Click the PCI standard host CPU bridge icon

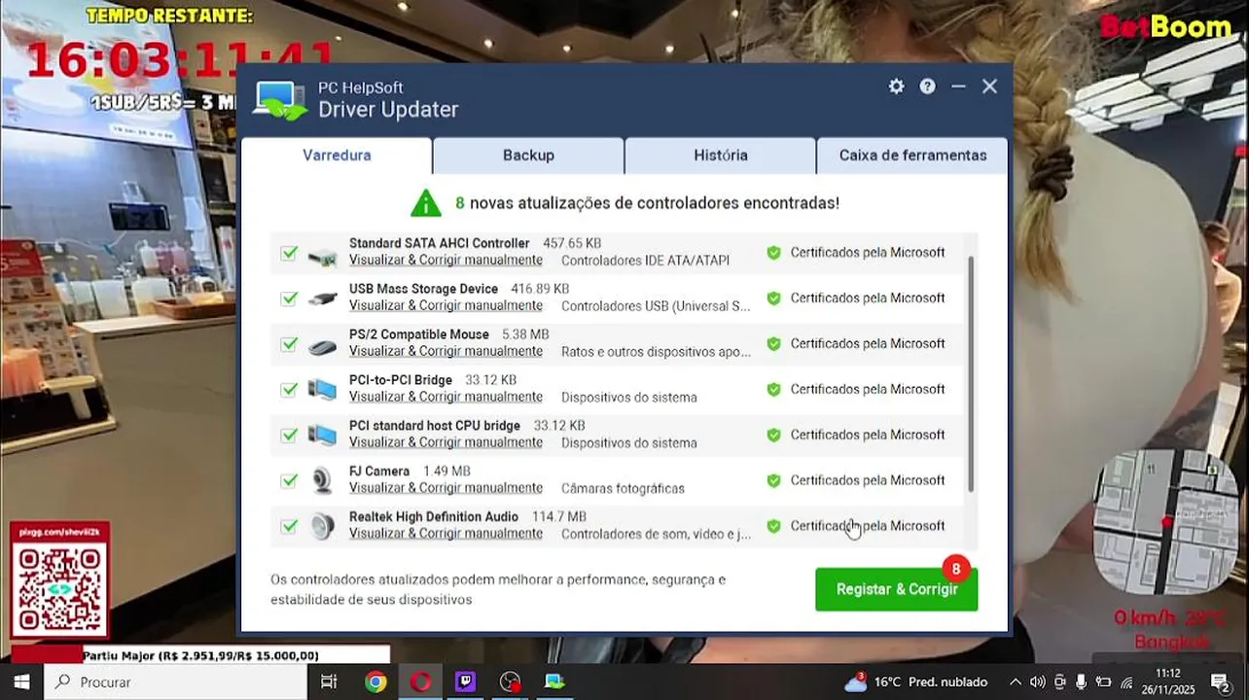pos(322,436)
